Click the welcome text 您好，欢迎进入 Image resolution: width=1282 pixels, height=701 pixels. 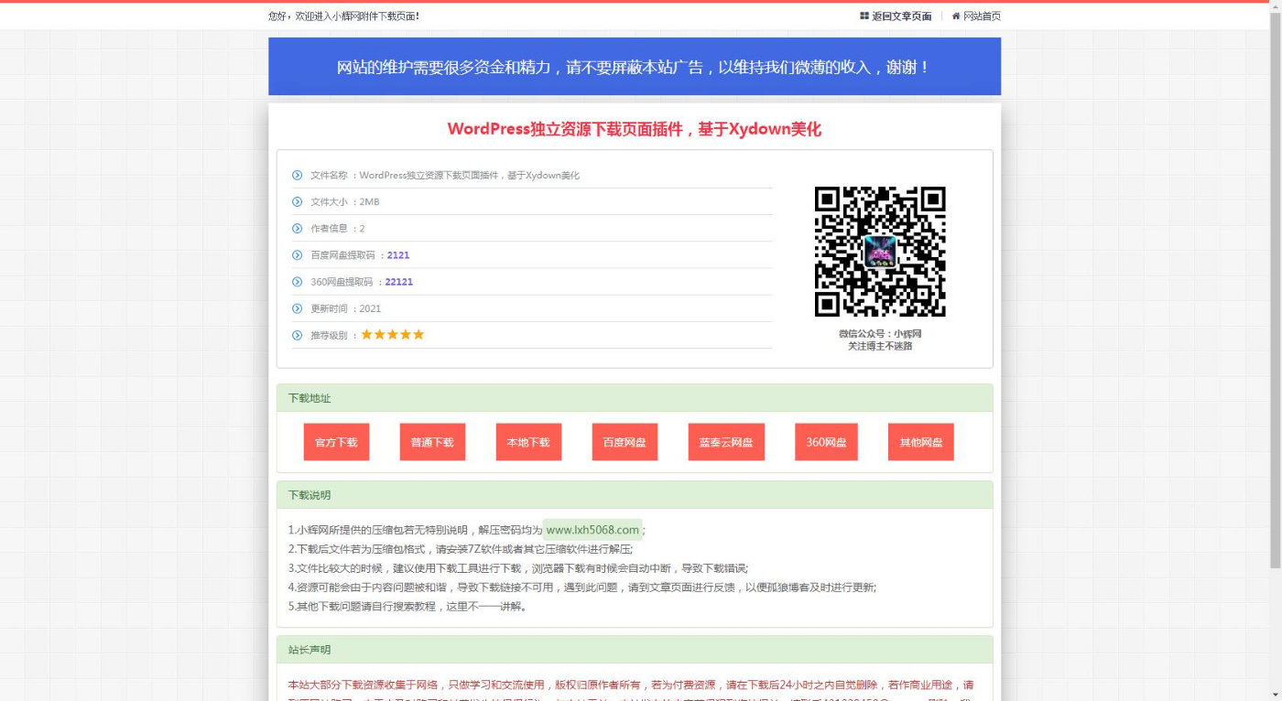click(344, 16)
